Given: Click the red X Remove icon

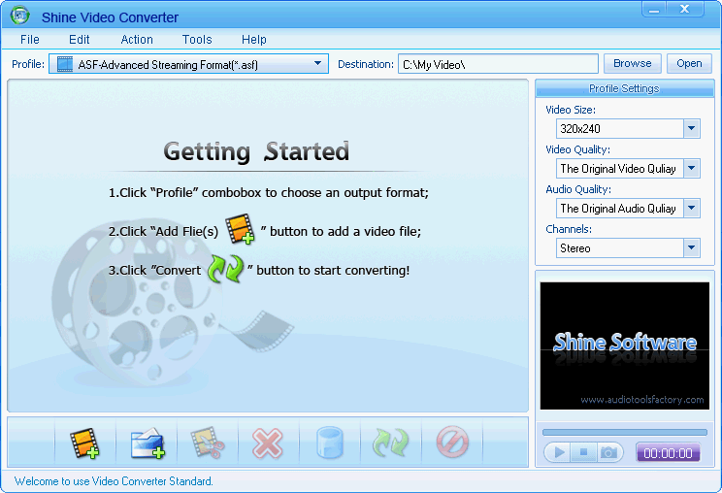Looking at the screenshot, I should tap(268, 444).
